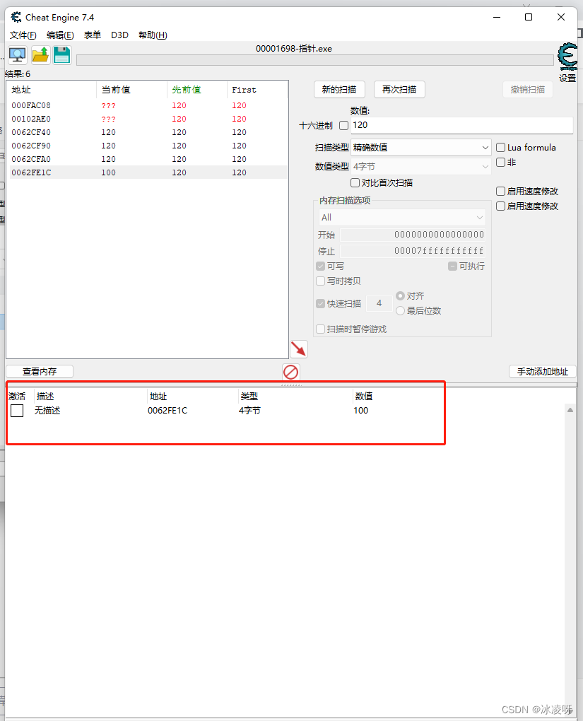Click the 激活 column header in address list
The height and width of the screenshot is (721, 583).
pos(18,397)
